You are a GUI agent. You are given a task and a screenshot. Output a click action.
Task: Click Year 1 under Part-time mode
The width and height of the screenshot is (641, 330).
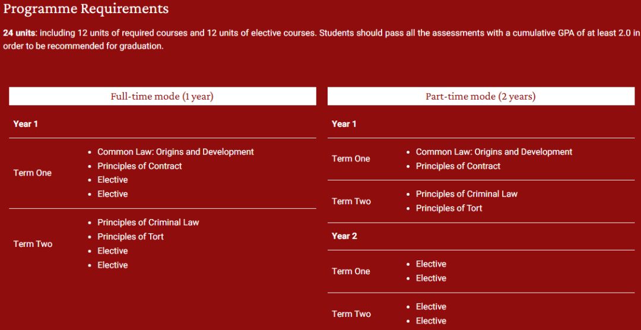pyautogui.click(x=344, y=124)
